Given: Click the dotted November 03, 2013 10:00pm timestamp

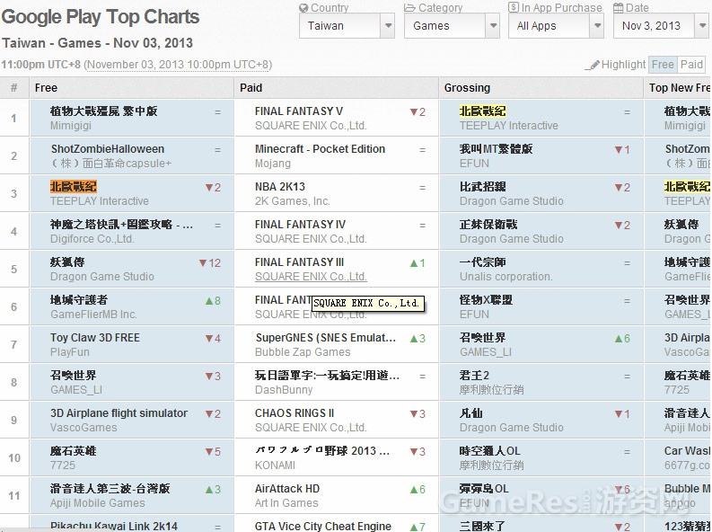Looking at the screenshot, I should (178, 65).
